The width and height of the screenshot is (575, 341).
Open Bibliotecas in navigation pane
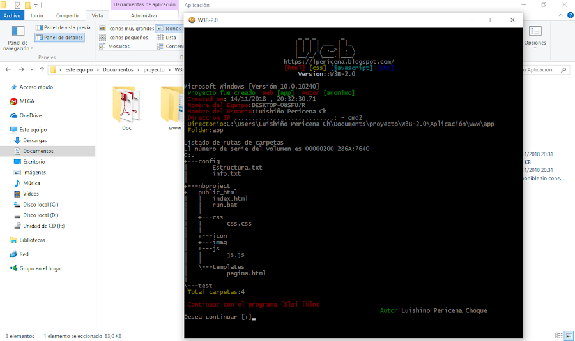coord(27,240)
